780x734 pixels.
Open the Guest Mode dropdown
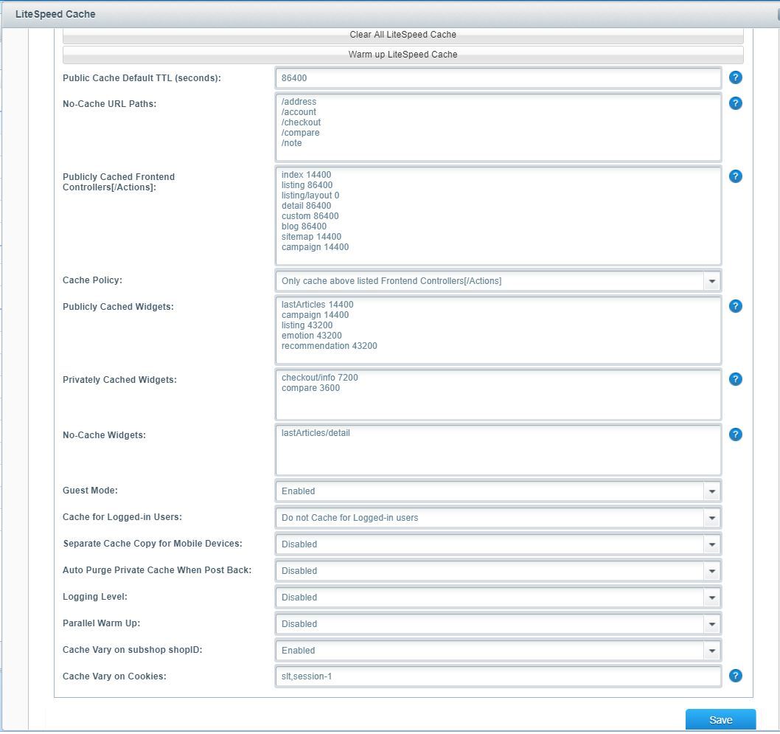712,491
